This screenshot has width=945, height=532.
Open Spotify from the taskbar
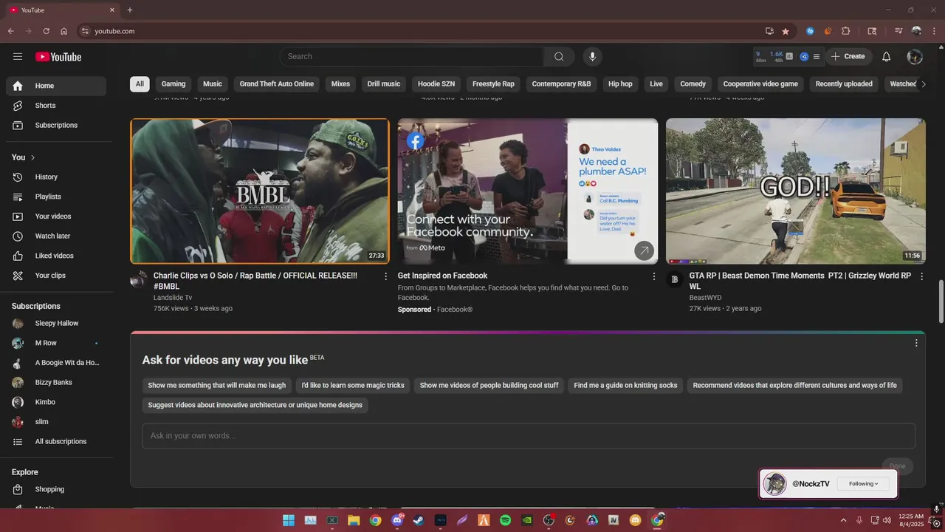(x=505, y=520)
